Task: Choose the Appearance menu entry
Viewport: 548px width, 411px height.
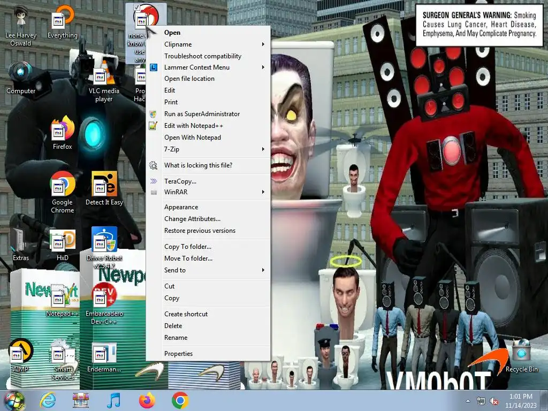Action: coord(208,207)
